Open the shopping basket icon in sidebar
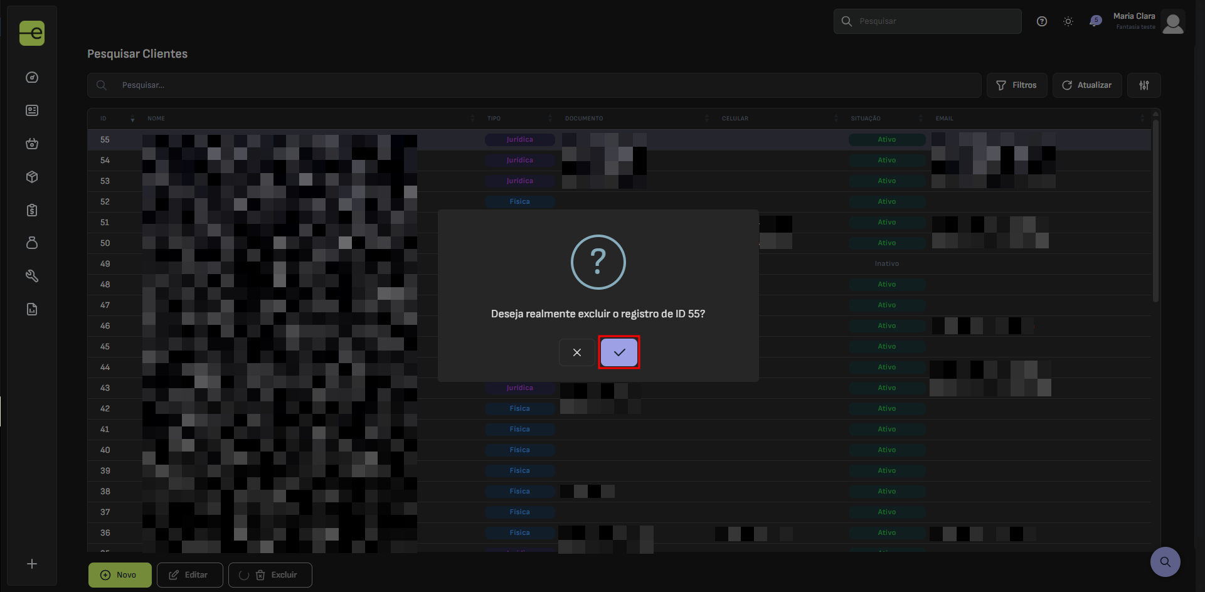The image size is (1205, 592). coord(32,144)
